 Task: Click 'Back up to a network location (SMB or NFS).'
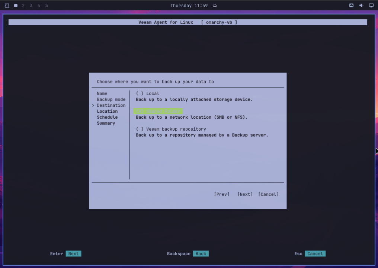[x=192, y=117]
